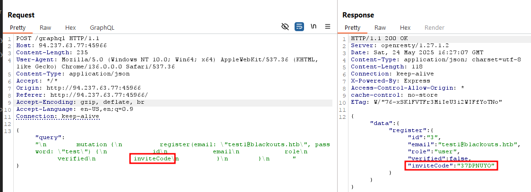This screenshot has width=531, height=192.
Task: Open the Request Hex tab
Action: point(70,28)
